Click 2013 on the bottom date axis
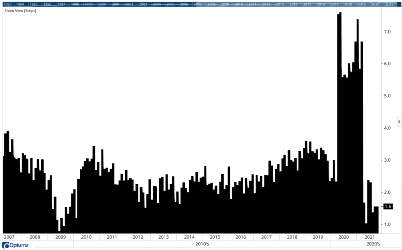The height and width of the screenshot is (250, 402). click(163, 237)
